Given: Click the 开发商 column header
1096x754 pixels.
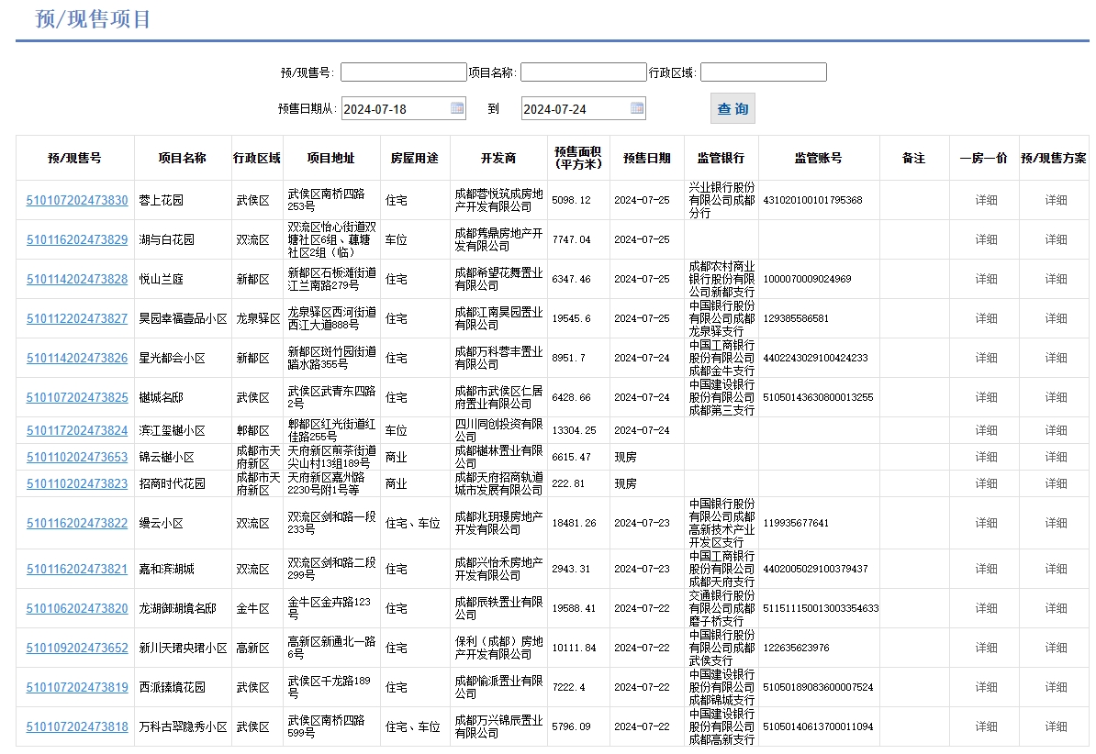Looking at the screenshot, I should tap(498, 159).
